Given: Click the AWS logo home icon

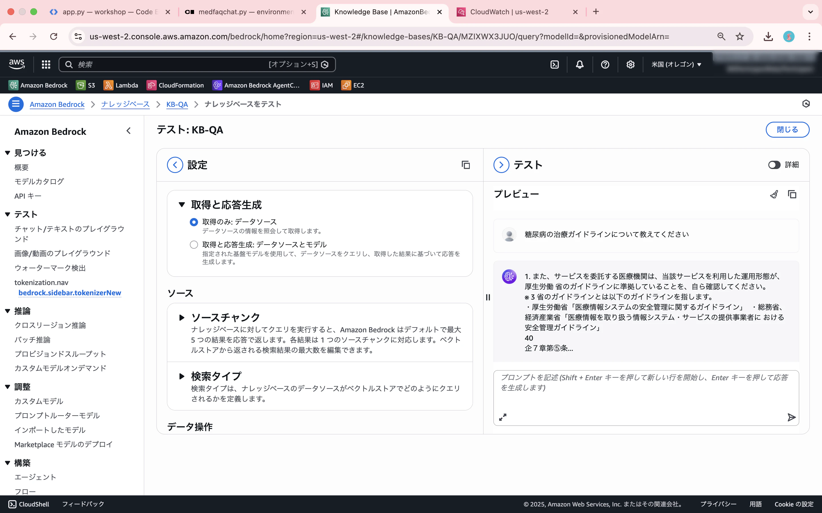Looking at the screenshot, I should pos(17,64).
